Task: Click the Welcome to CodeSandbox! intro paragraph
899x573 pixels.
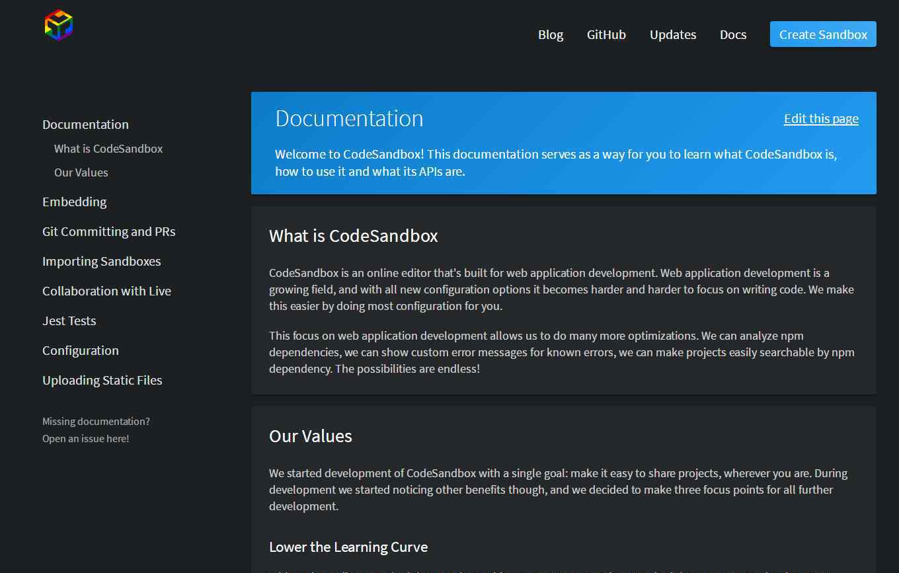Action: coord(556,163)
